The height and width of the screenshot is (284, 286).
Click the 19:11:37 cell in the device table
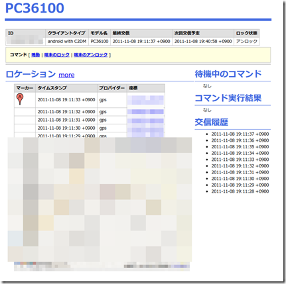(x=141, y=41)
